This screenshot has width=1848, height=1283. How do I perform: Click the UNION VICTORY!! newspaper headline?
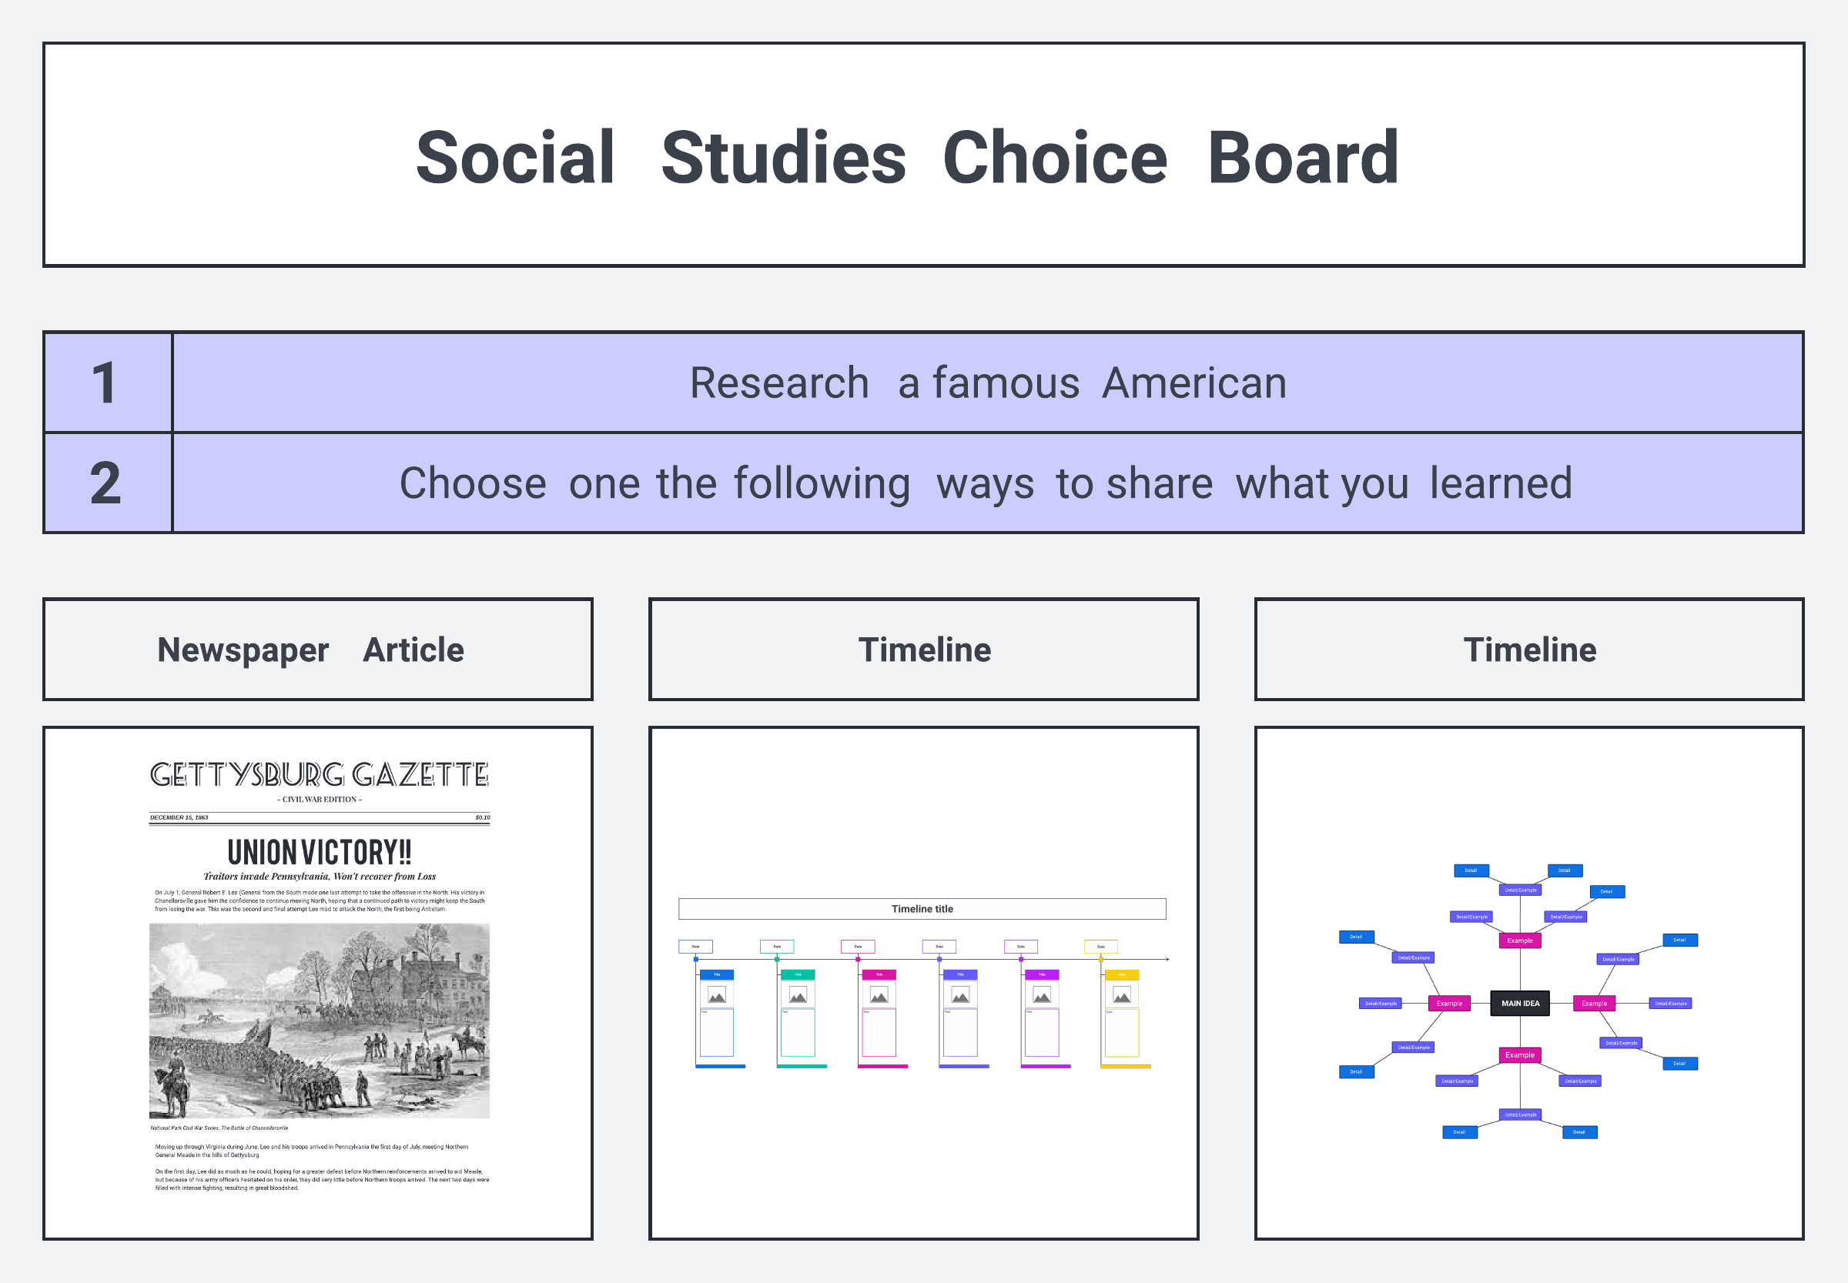click(320, 852)
